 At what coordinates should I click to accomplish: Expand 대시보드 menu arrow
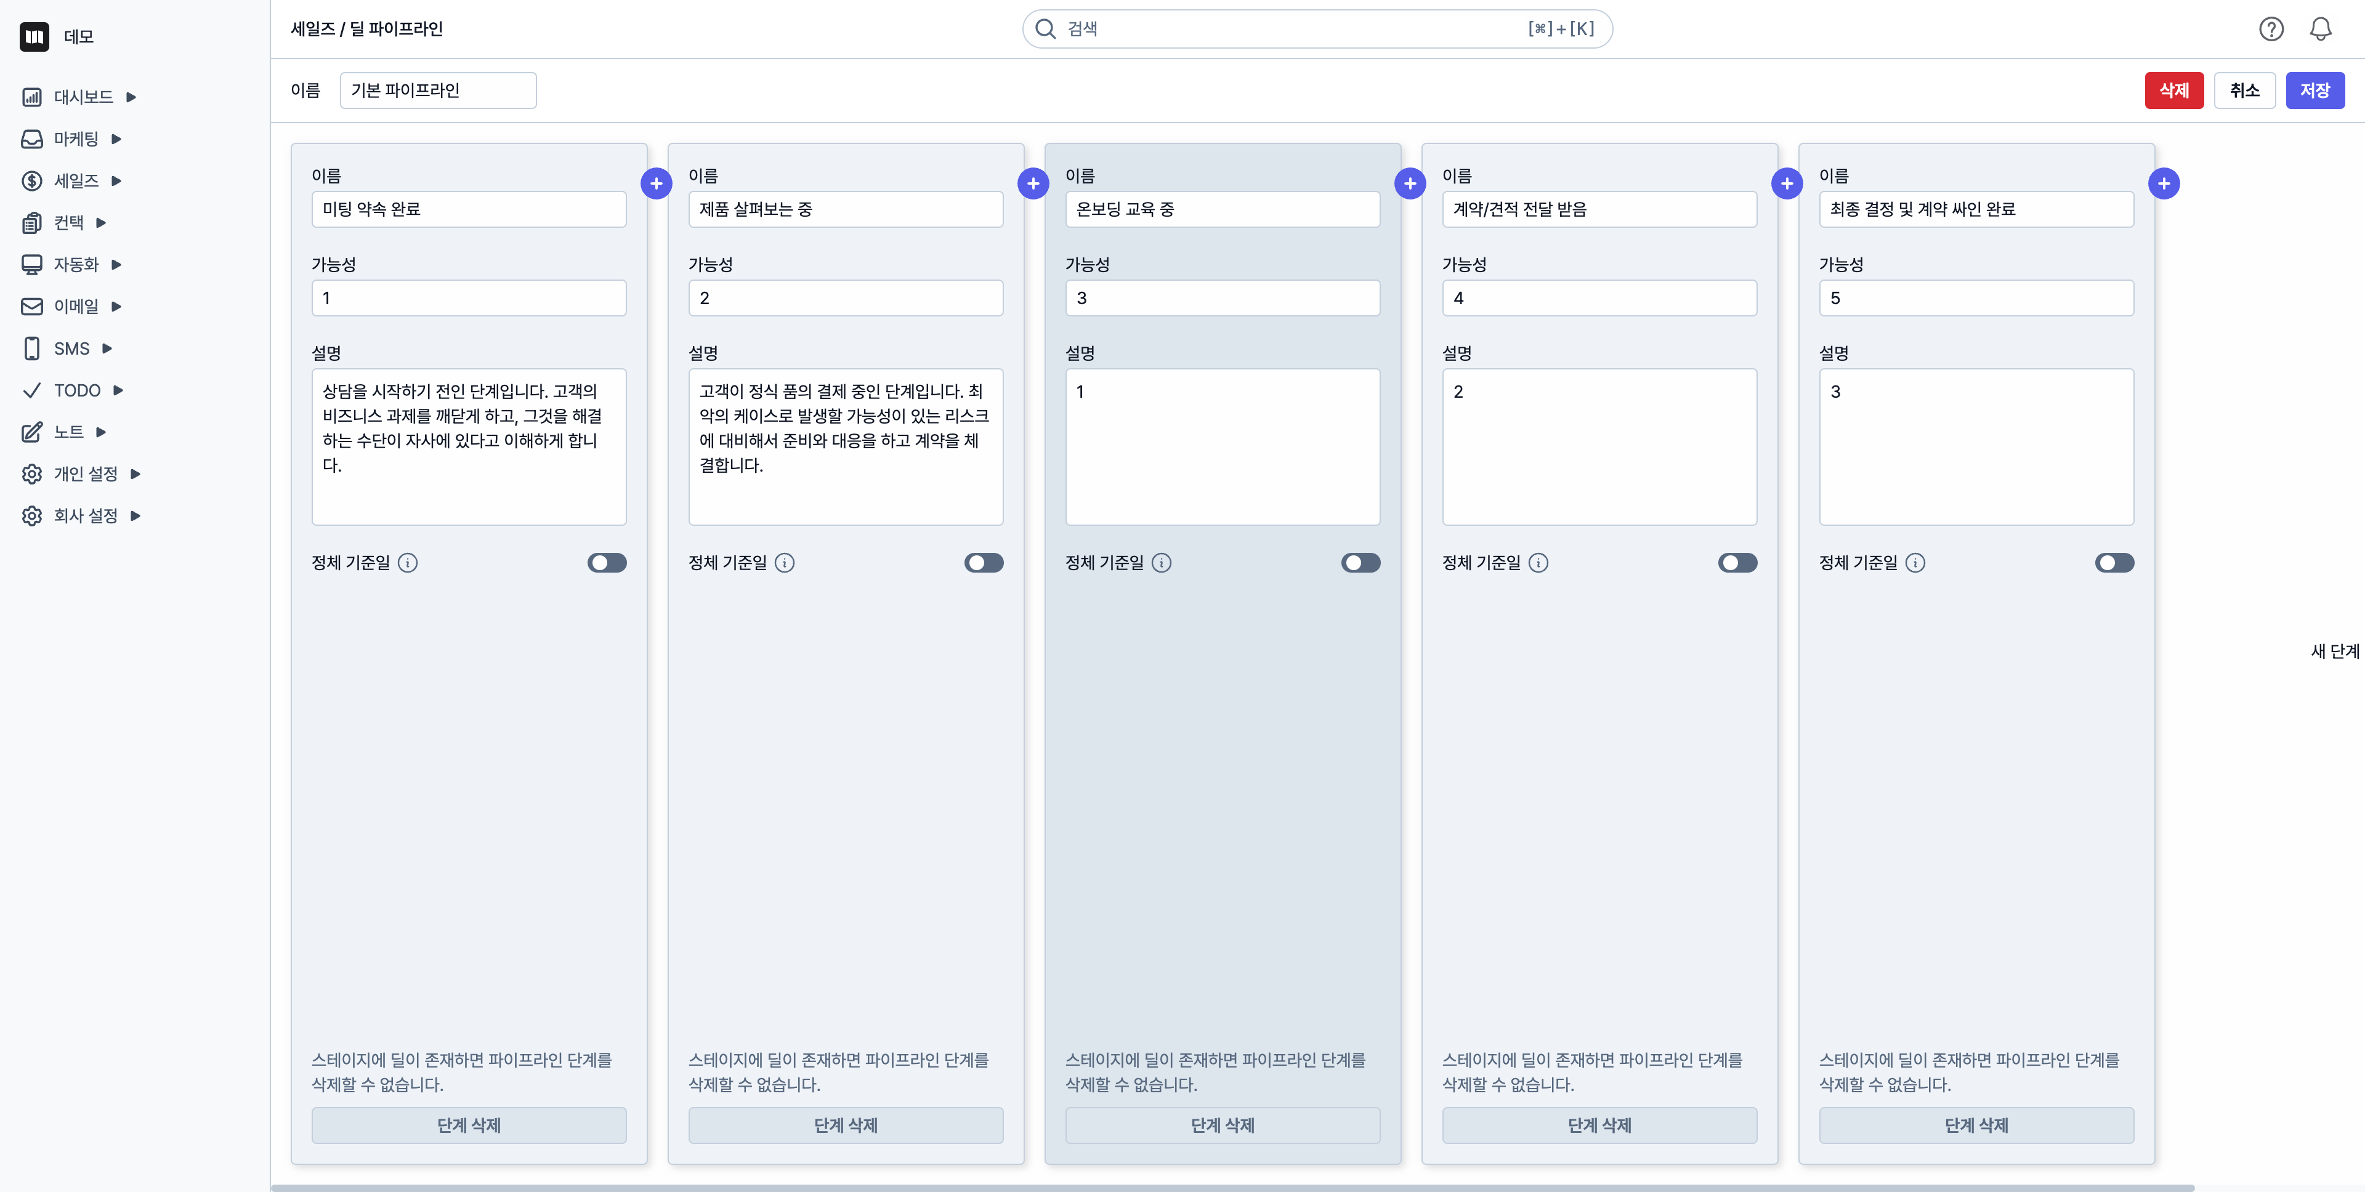tap(131, 97)
